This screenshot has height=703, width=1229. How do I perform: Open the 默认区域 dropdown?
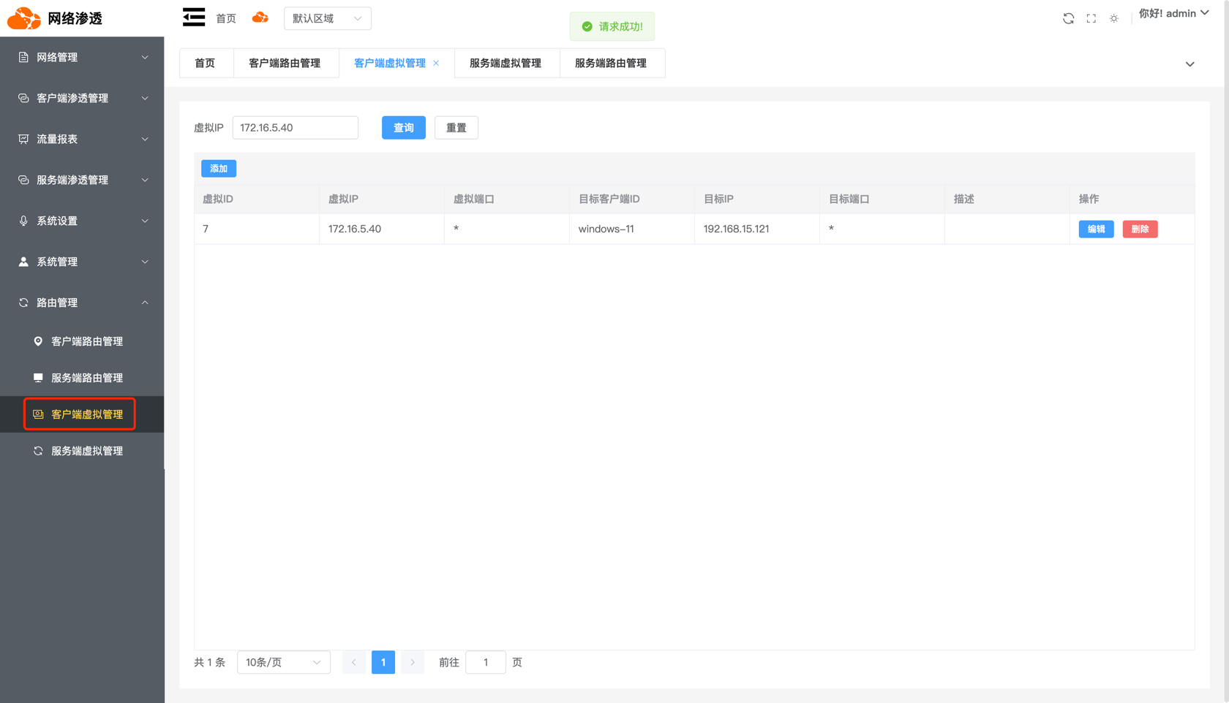pos(327,18)
